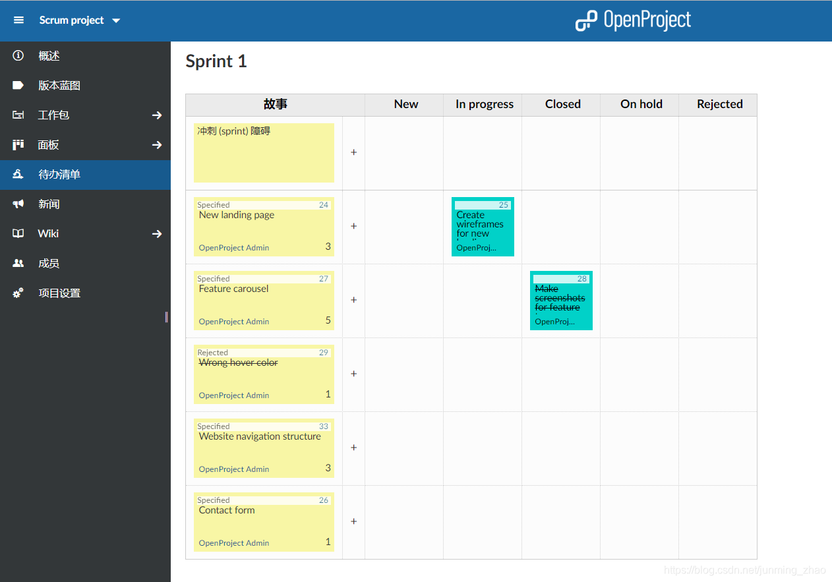Click the Wiki book icon
The height and width of the screenshot is (582, 832).
[x=18, y=234]
